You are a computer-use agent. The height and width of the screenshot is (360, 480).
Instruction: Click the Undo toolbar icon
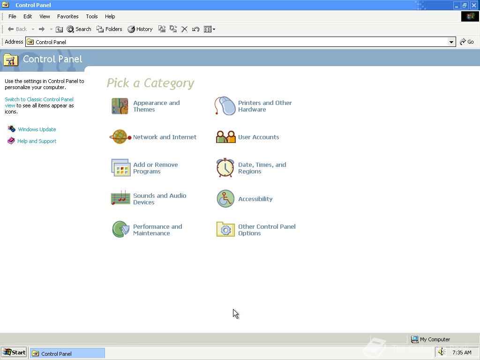point(195,29)
